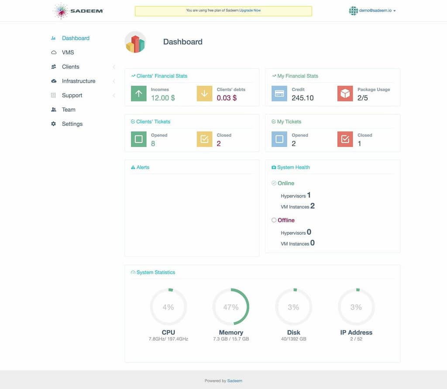Click the blue Credit card icon

point(279,94)
